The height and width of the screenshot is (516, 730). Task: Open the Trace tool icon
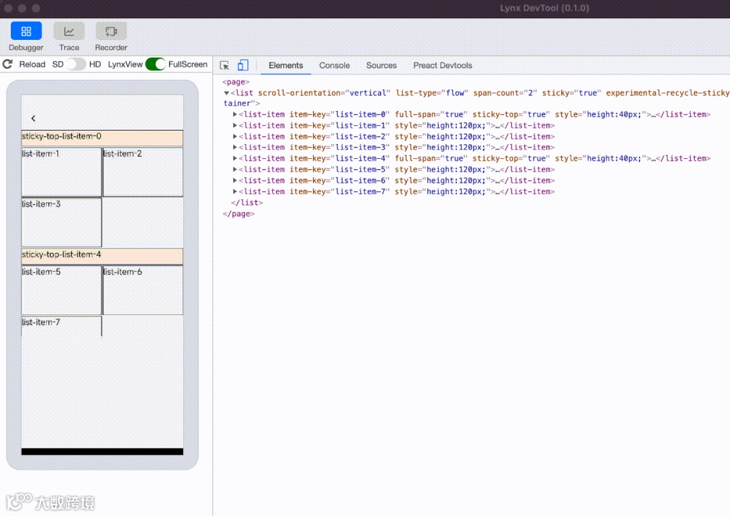(x=69, y=32)
